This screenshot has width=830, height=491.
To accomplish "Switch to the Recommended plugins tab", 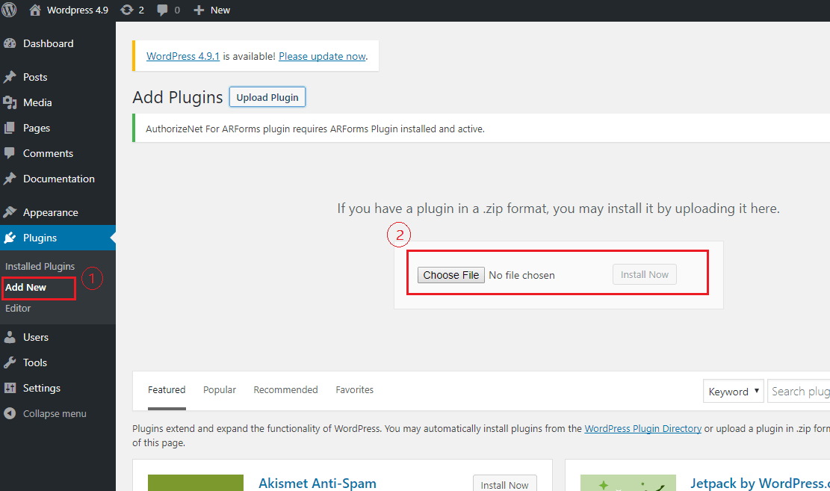I will tap(285, 389).
